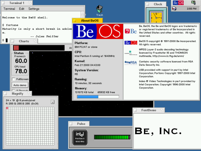Click the 2:55 PM time in Deskbar
The height and width of the screenshot is (151, 201).
coord(191,9)
